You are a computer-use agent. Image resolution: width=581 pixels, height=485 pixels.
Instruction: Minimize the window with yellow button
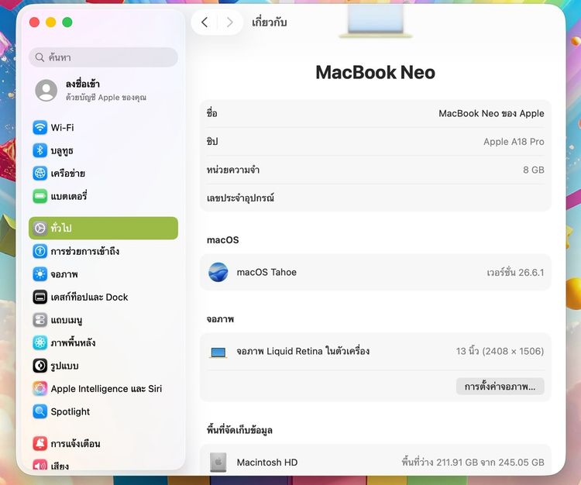[51, 22]
